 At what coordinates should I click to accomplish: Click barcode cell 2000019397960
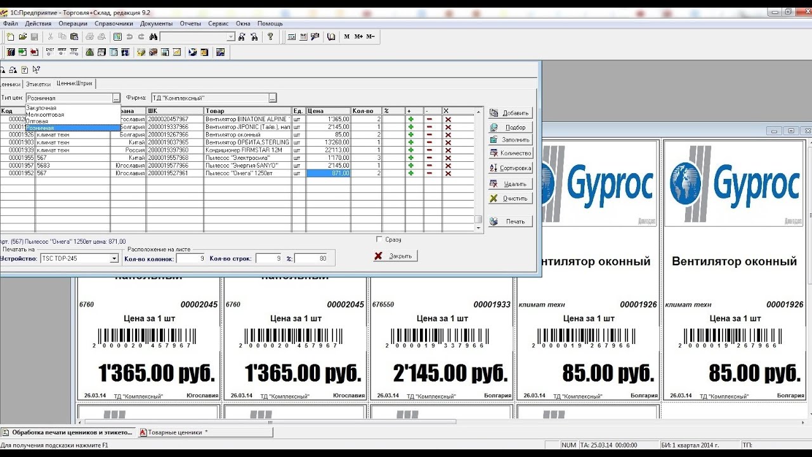click(x=175, y=150)
